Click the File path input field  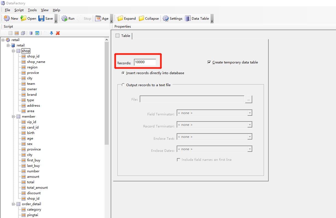point(192,99)
